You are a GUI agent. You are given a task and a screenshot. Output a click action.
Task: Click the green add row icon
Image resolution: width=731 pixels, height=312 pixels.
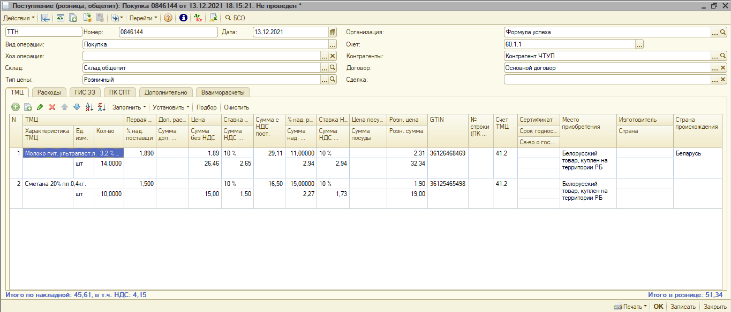(x=15, y=107)
